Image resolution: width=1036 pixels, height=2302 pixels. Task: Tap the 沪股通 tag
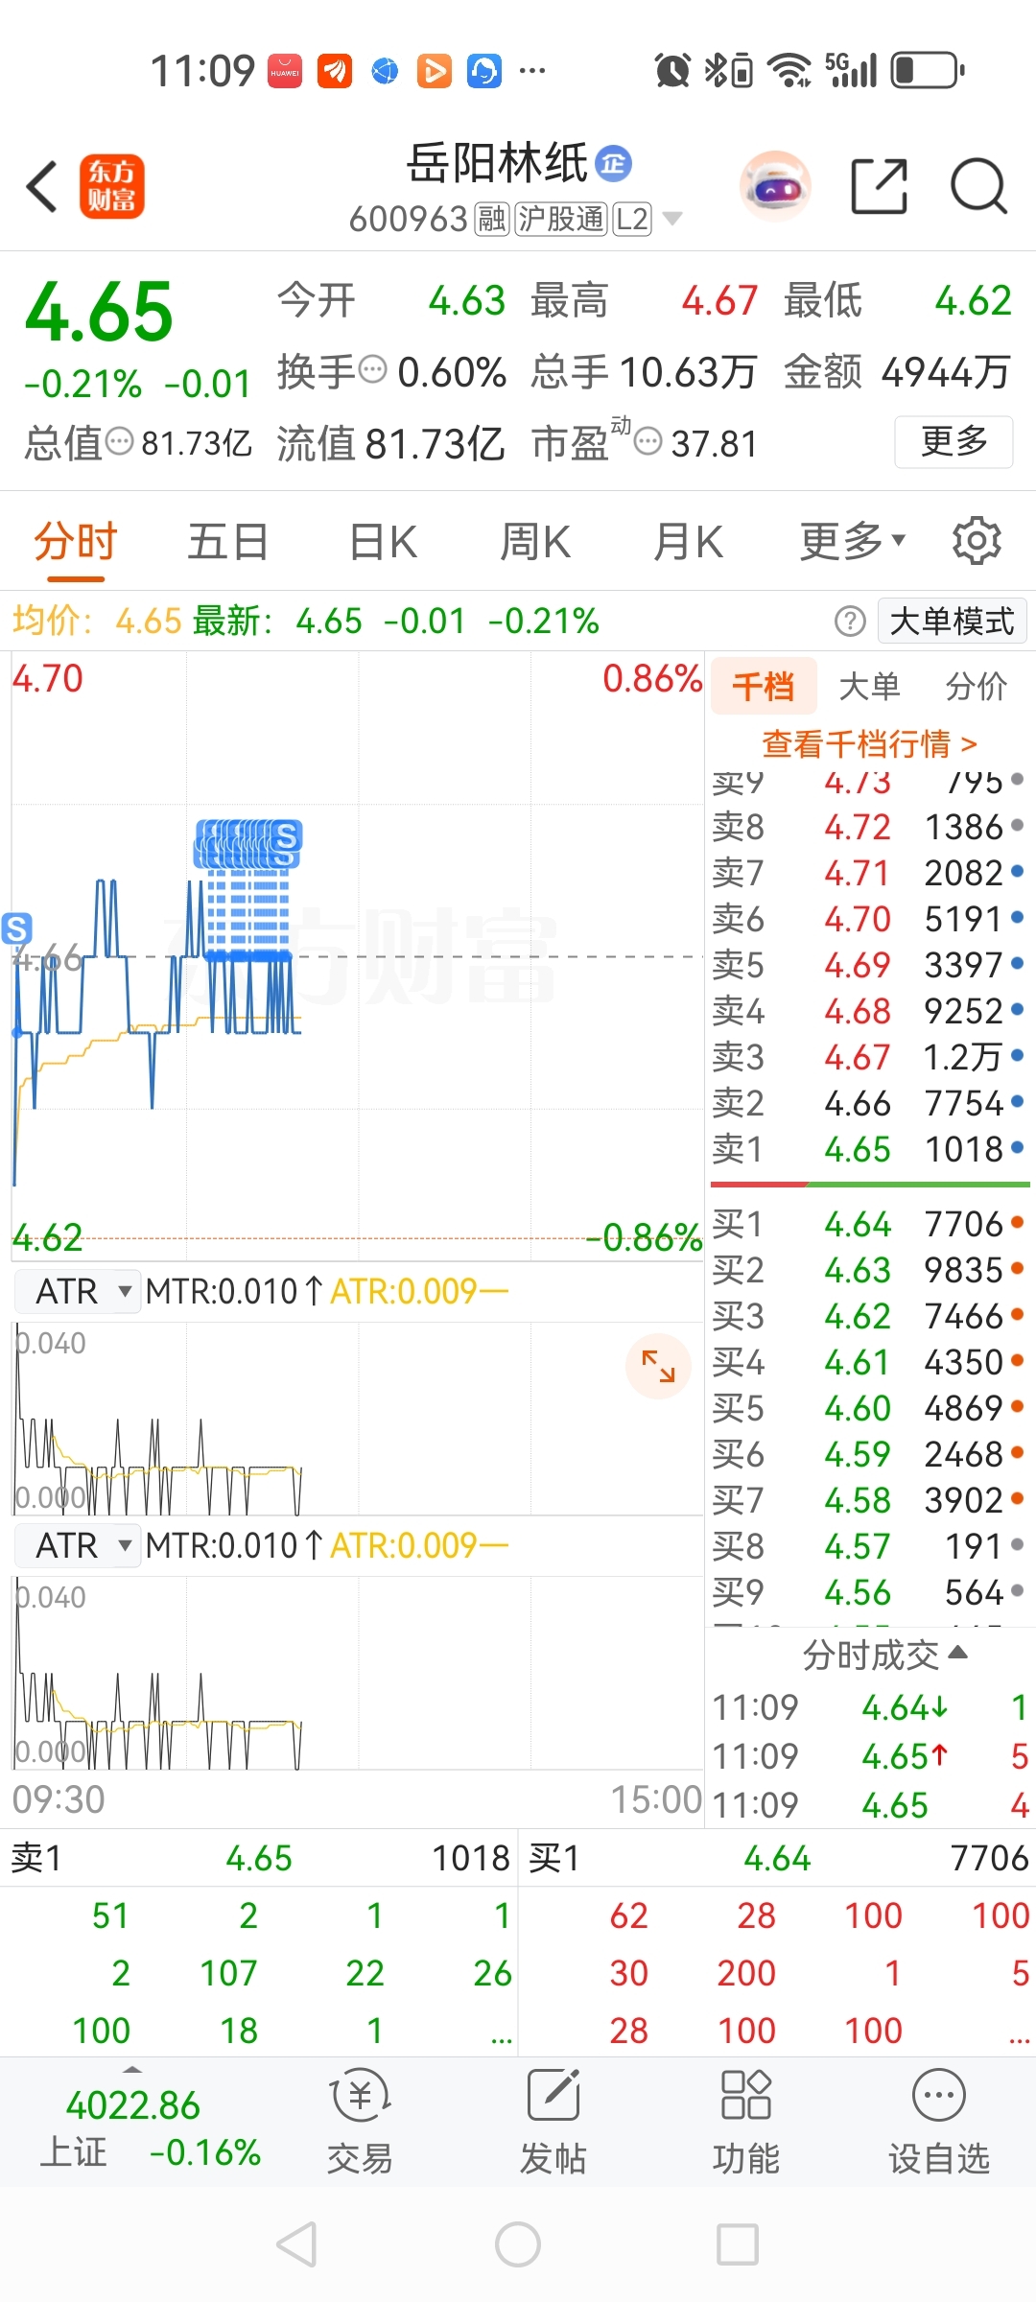click(x=561, y=219)
